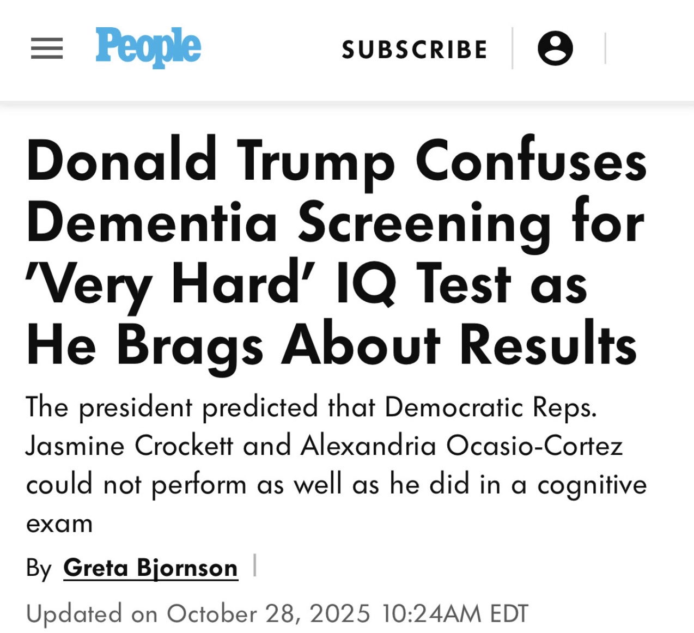Click "Donald Trump" in the headline
This screenshot has width=694, height=633.
click(210, 161)
